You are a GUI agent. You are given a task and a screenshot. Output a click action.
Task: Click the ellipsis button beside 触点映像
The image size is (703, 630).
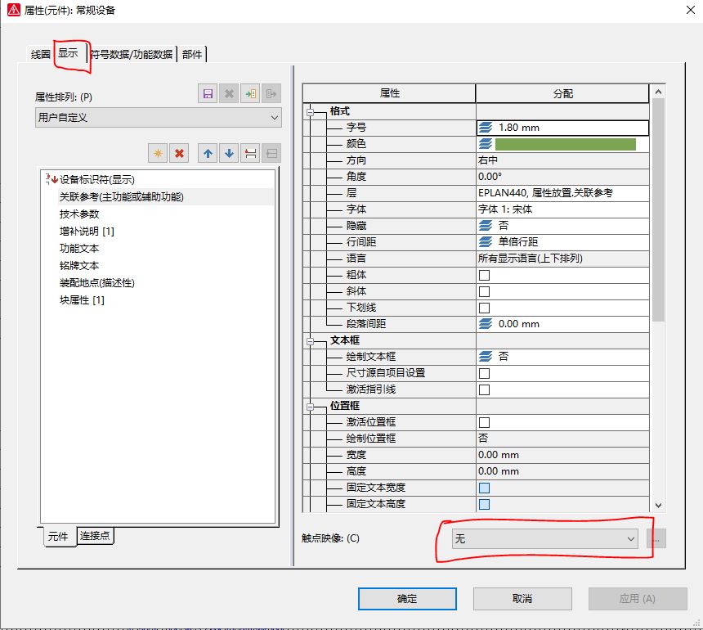[x=656, y=538]
